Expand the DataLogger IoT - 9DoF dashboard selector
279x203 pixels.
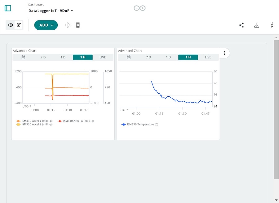point(50,10)
